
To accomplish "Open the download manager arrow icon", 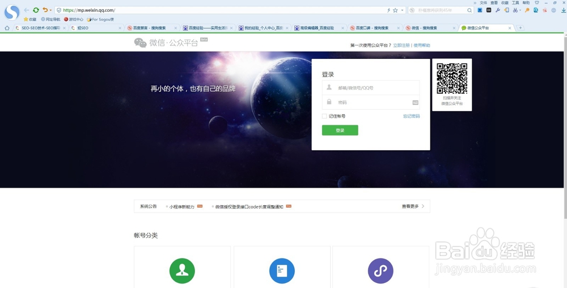I will [x=564, y=10].
